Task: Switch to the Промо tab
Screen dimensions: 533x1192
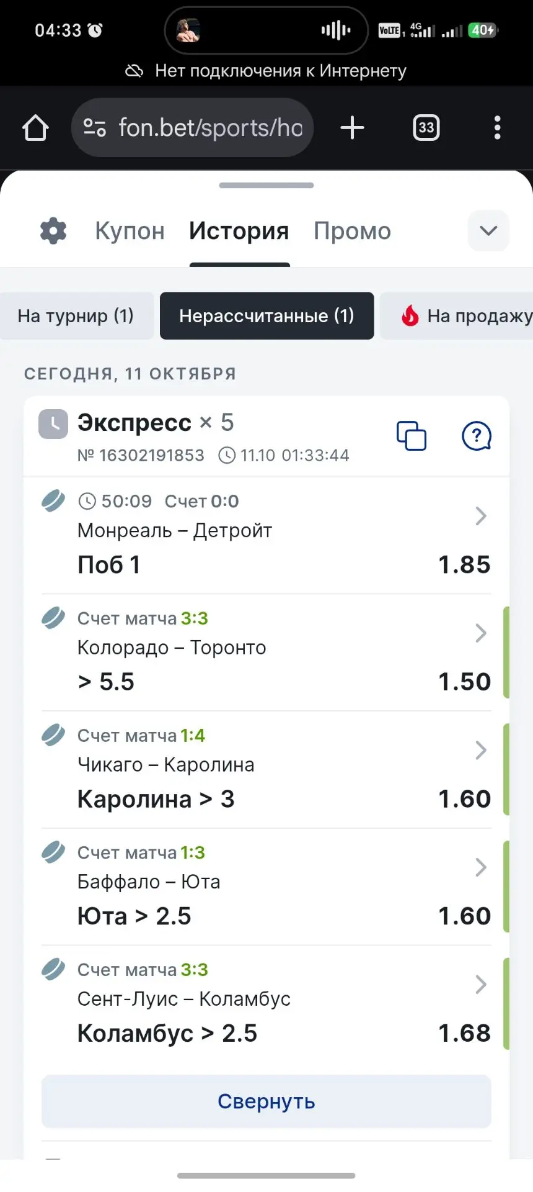Action: click(352, 231)
